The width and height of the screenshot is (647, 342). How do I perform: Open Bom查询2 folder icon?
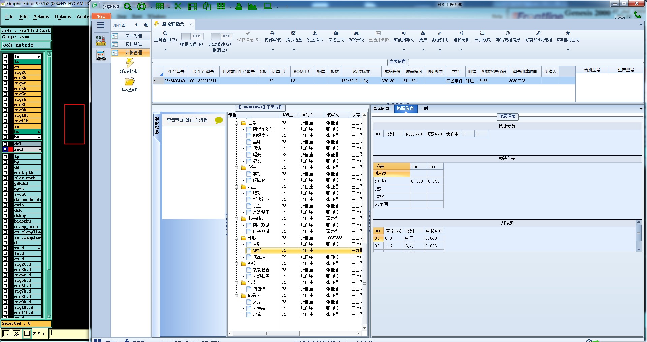point(130,82)
